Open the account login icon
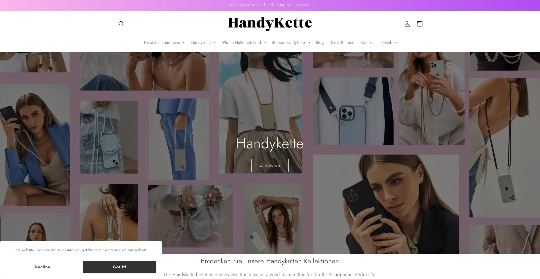This screenshot has height=279, width=540. (407, 24)
